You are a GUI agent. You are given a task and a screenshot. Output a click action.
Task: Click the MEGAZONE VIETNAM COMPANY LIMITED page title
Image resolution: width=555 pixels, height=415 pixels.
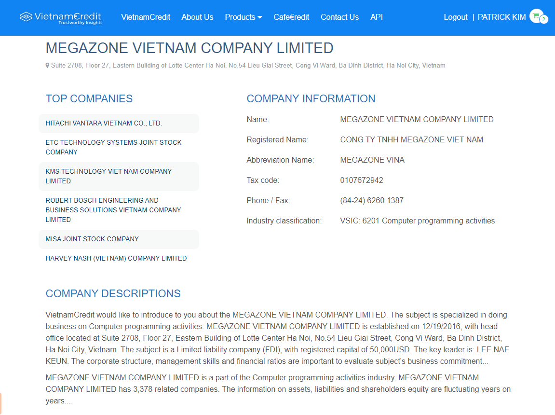pyautogui.click(x=190, y=48)
